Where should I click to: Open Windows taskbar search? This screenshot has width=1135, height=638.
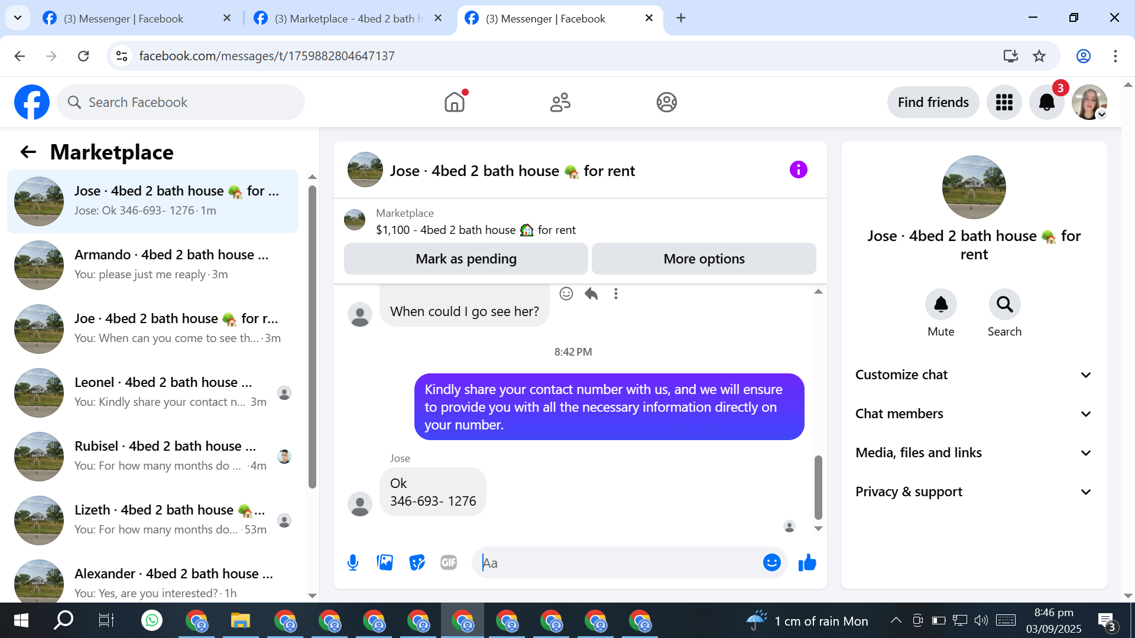pyautogui.click(x=63, y=620)
